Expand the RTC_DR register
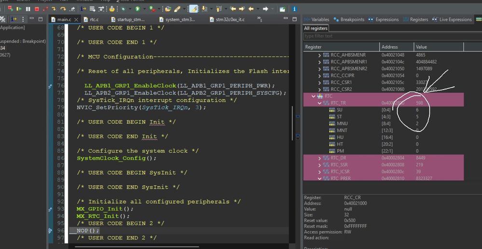 click(x=320, y=158)
